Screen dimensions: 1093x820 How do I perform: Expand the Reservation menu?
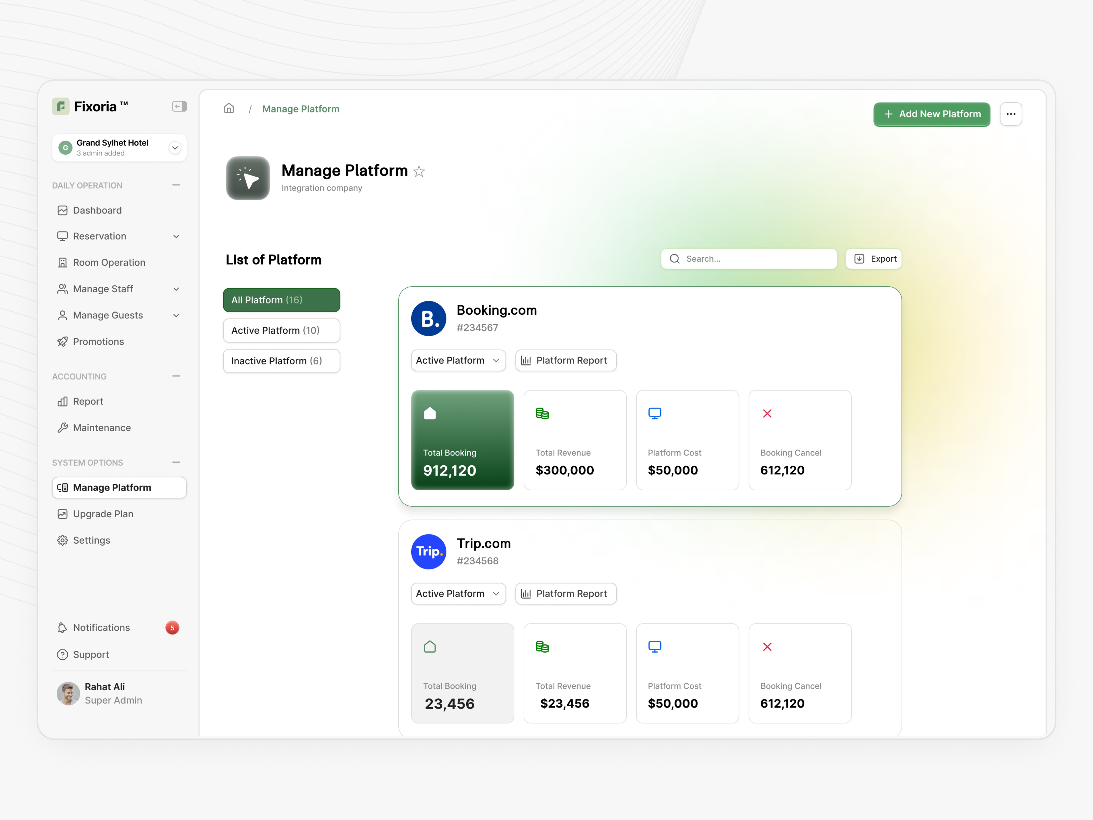coord(176,236)
